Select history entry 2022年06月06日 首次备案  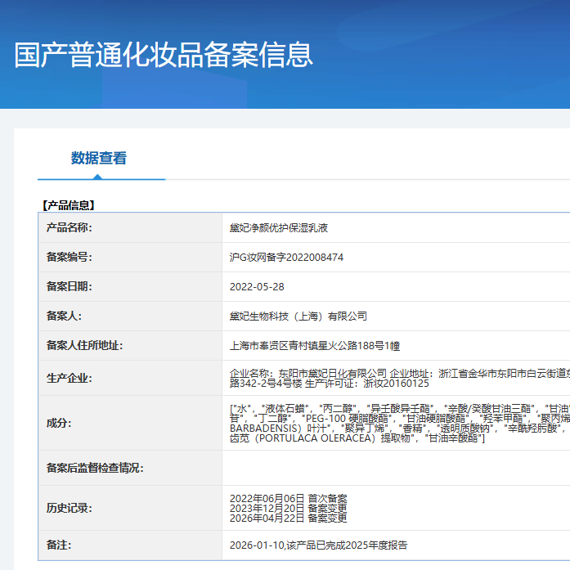[289, 498]
